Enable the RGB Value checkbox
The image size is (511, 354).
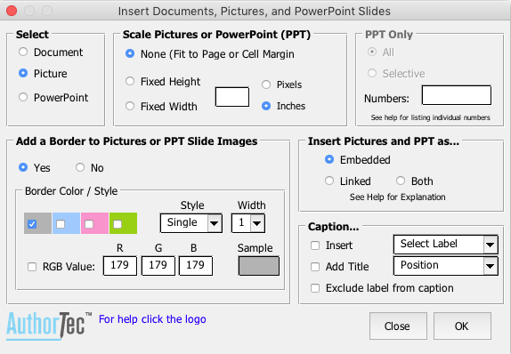[32, 267]
